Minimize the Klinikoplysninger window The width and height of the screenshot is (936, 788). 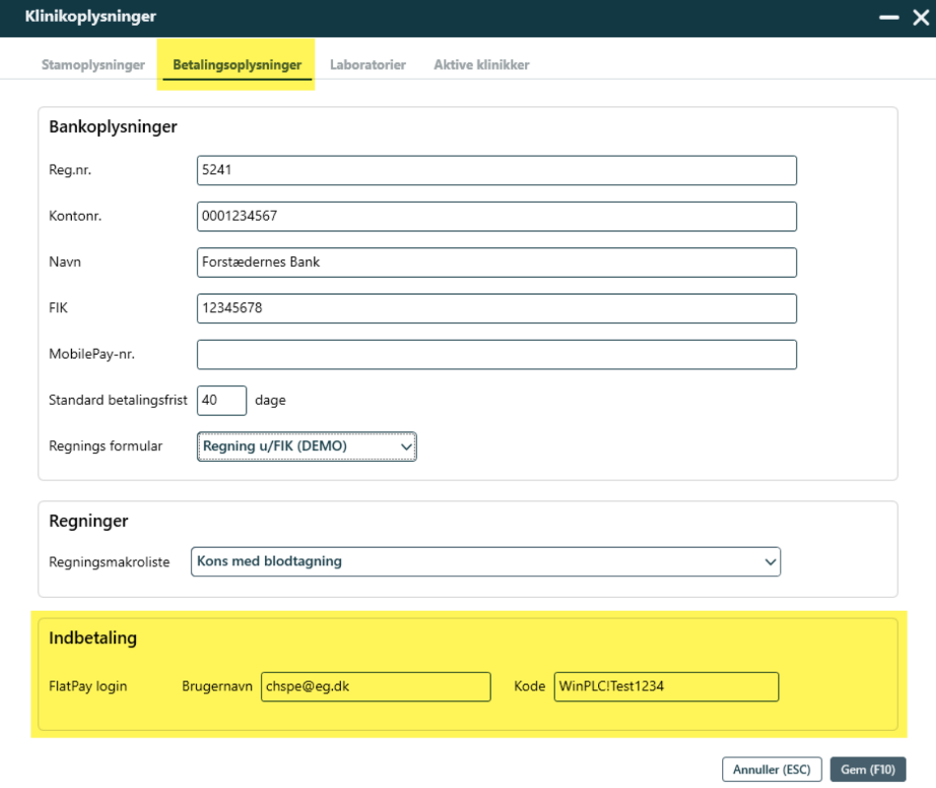pos(889,18)
